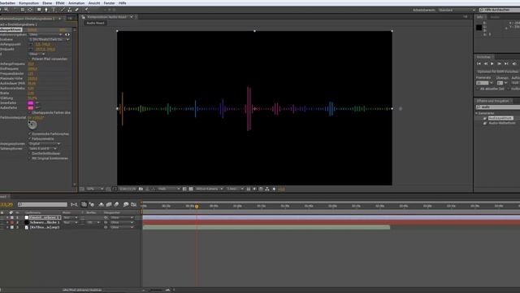The width and height of the screenshot is (520, 293).
Task: Open the viewer magnification dropdown '50%'
Action: click(x=95, y=189)
